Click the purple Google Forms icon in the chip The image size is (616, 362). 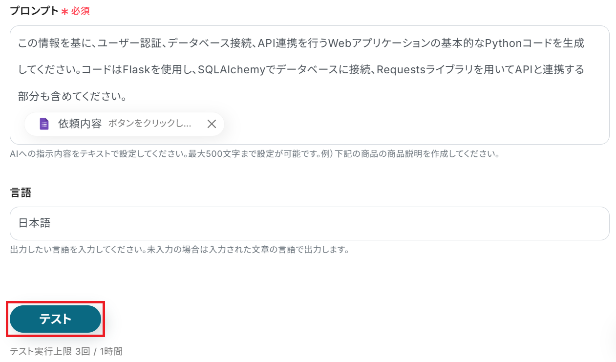click(44, 124)
